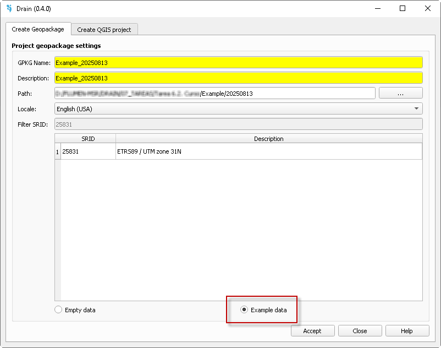Select the 25831 SRID table cell
Image resolution: width=441 pixels, height=348 pixels.
[88, 151]
